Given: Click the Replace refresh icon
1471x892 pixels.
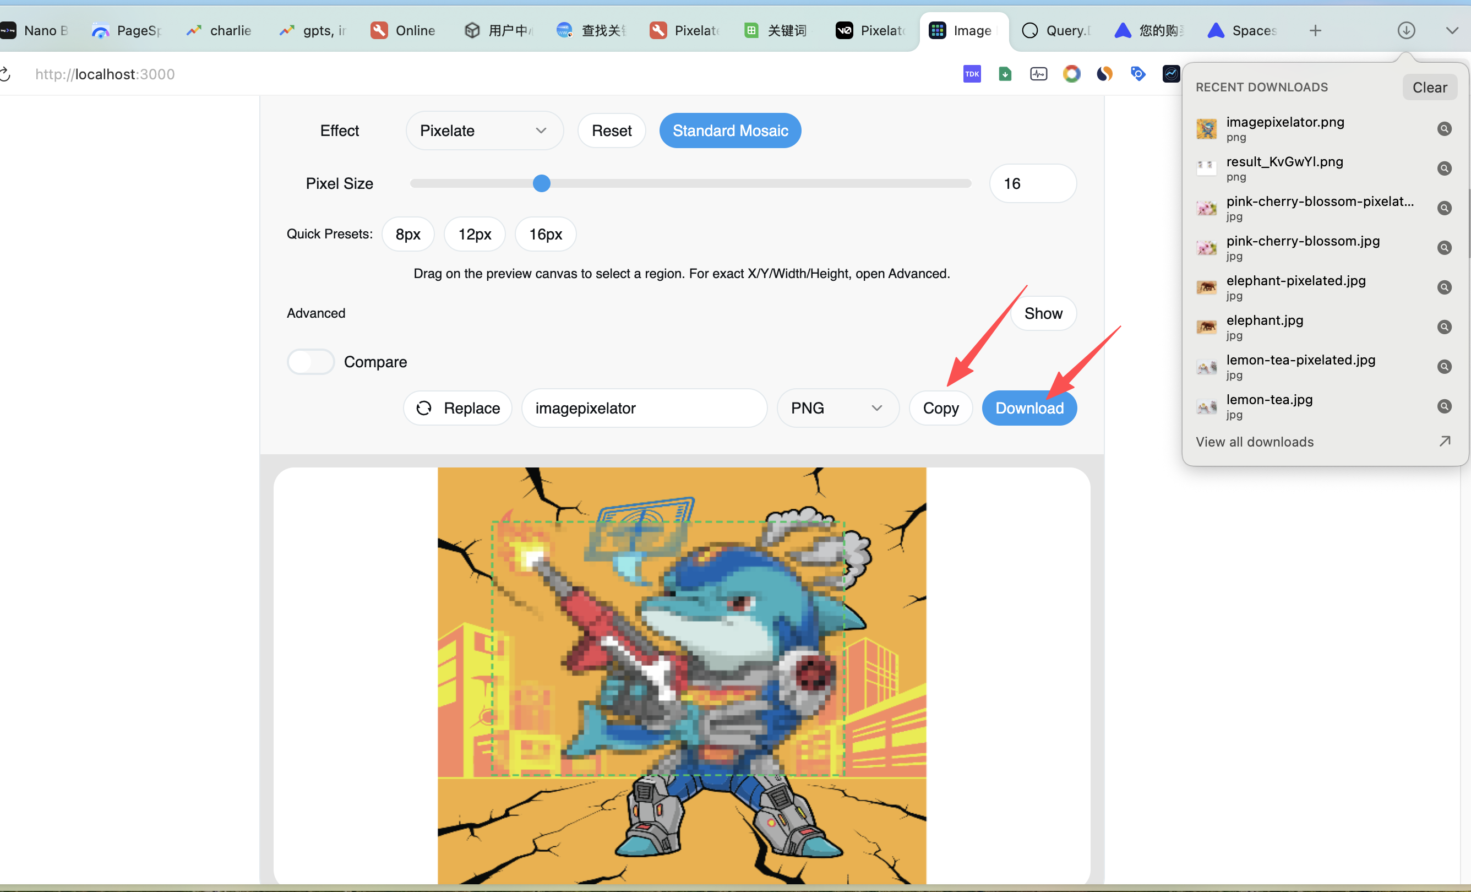Looking at the screenshot, I should tap(424, 409).
